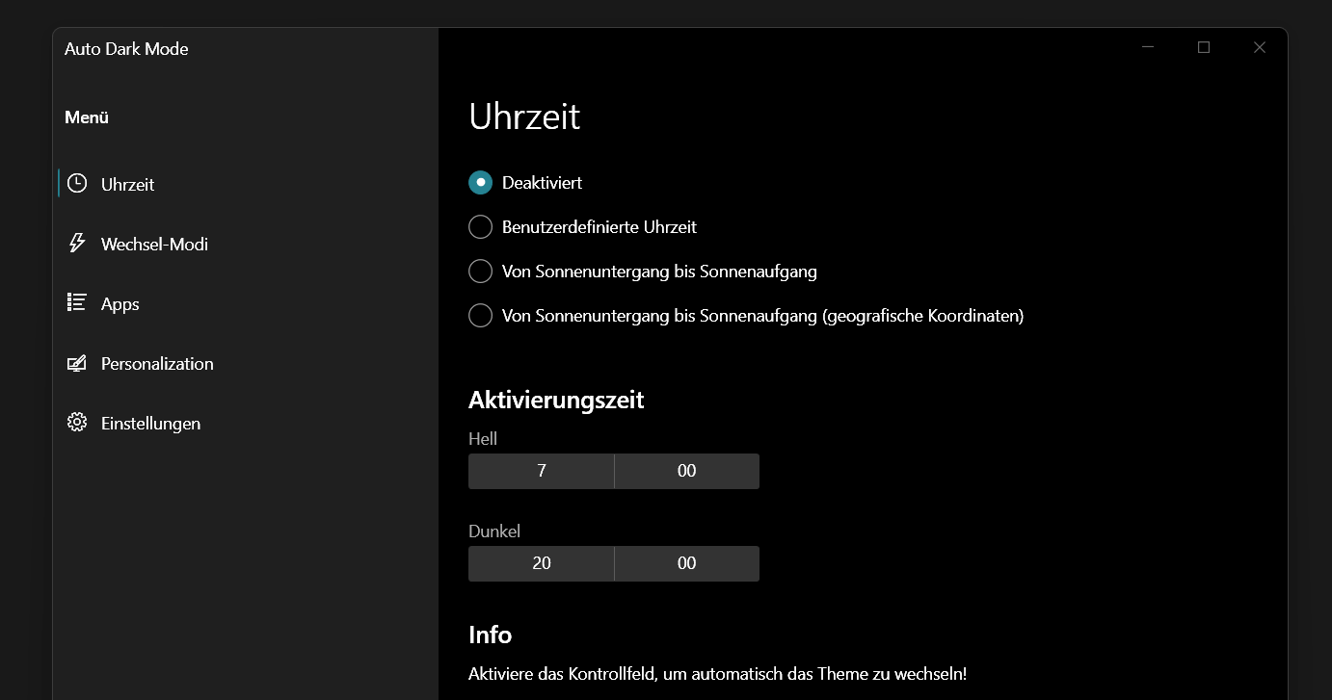1332x700 pixels.
Task: Minimize the Auto Dark Mode window
Action: click(x=1148, y=47)
